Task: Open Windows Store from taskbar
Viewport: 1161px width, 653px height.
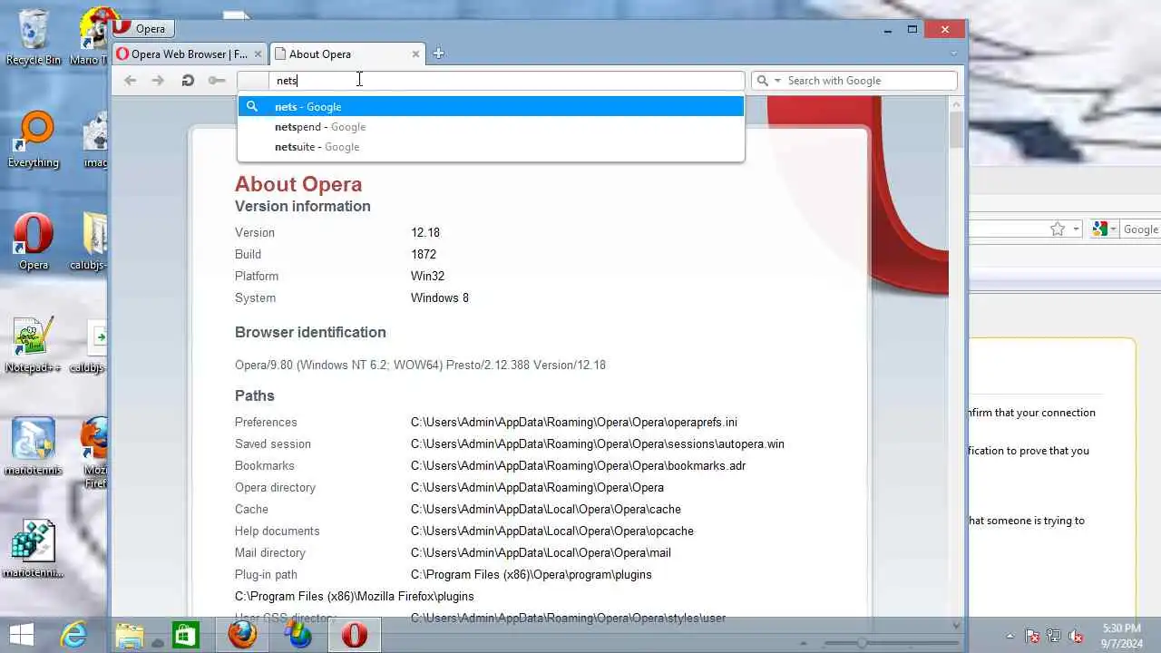Action: (185, 635)
